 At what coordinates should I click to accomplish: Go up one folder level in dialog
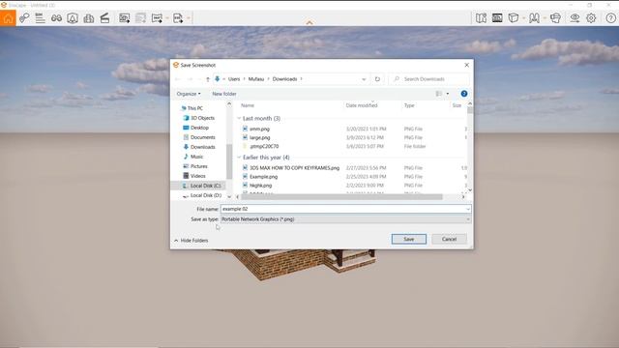[x=208, y=79]
